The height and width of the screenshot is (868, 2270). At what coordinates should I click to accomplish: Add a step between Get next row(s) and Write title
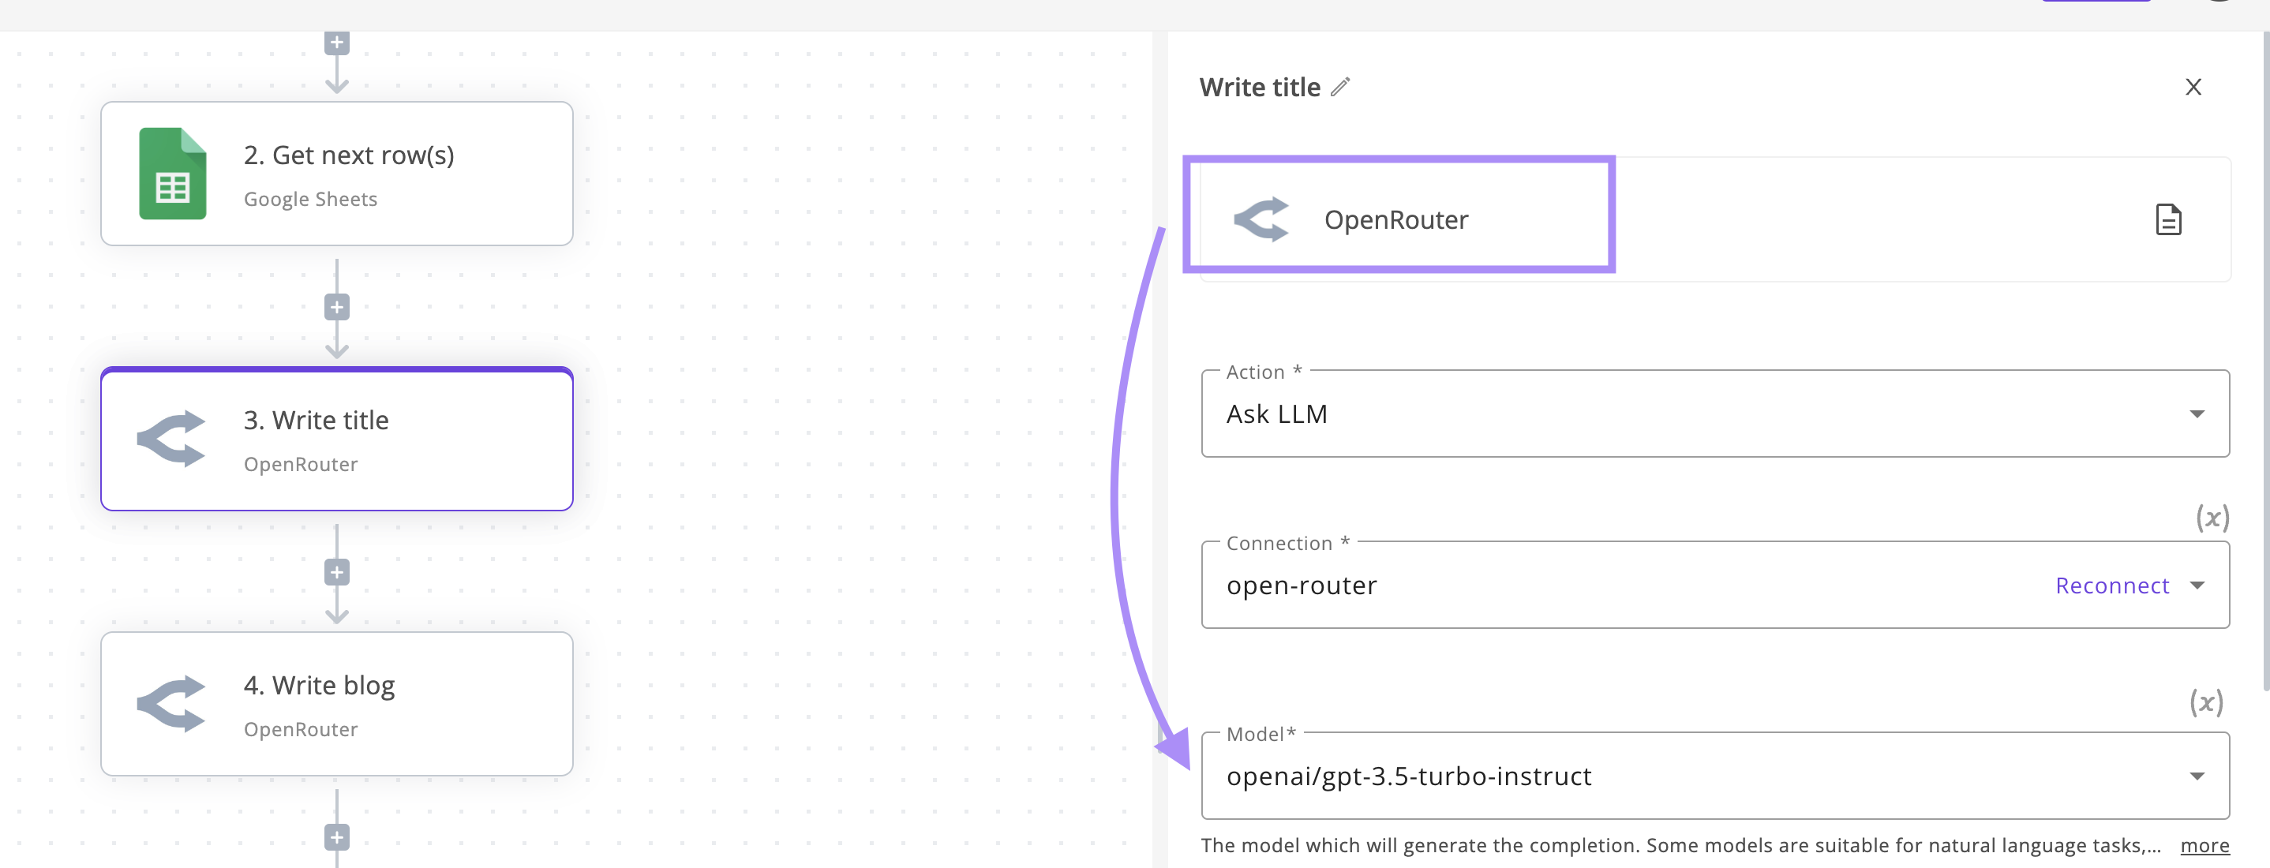pos(336,308)
